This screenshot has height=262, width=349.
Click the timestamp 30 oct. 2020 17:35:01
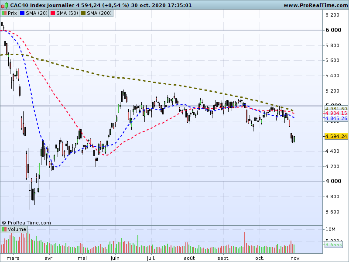click(161, 5)
